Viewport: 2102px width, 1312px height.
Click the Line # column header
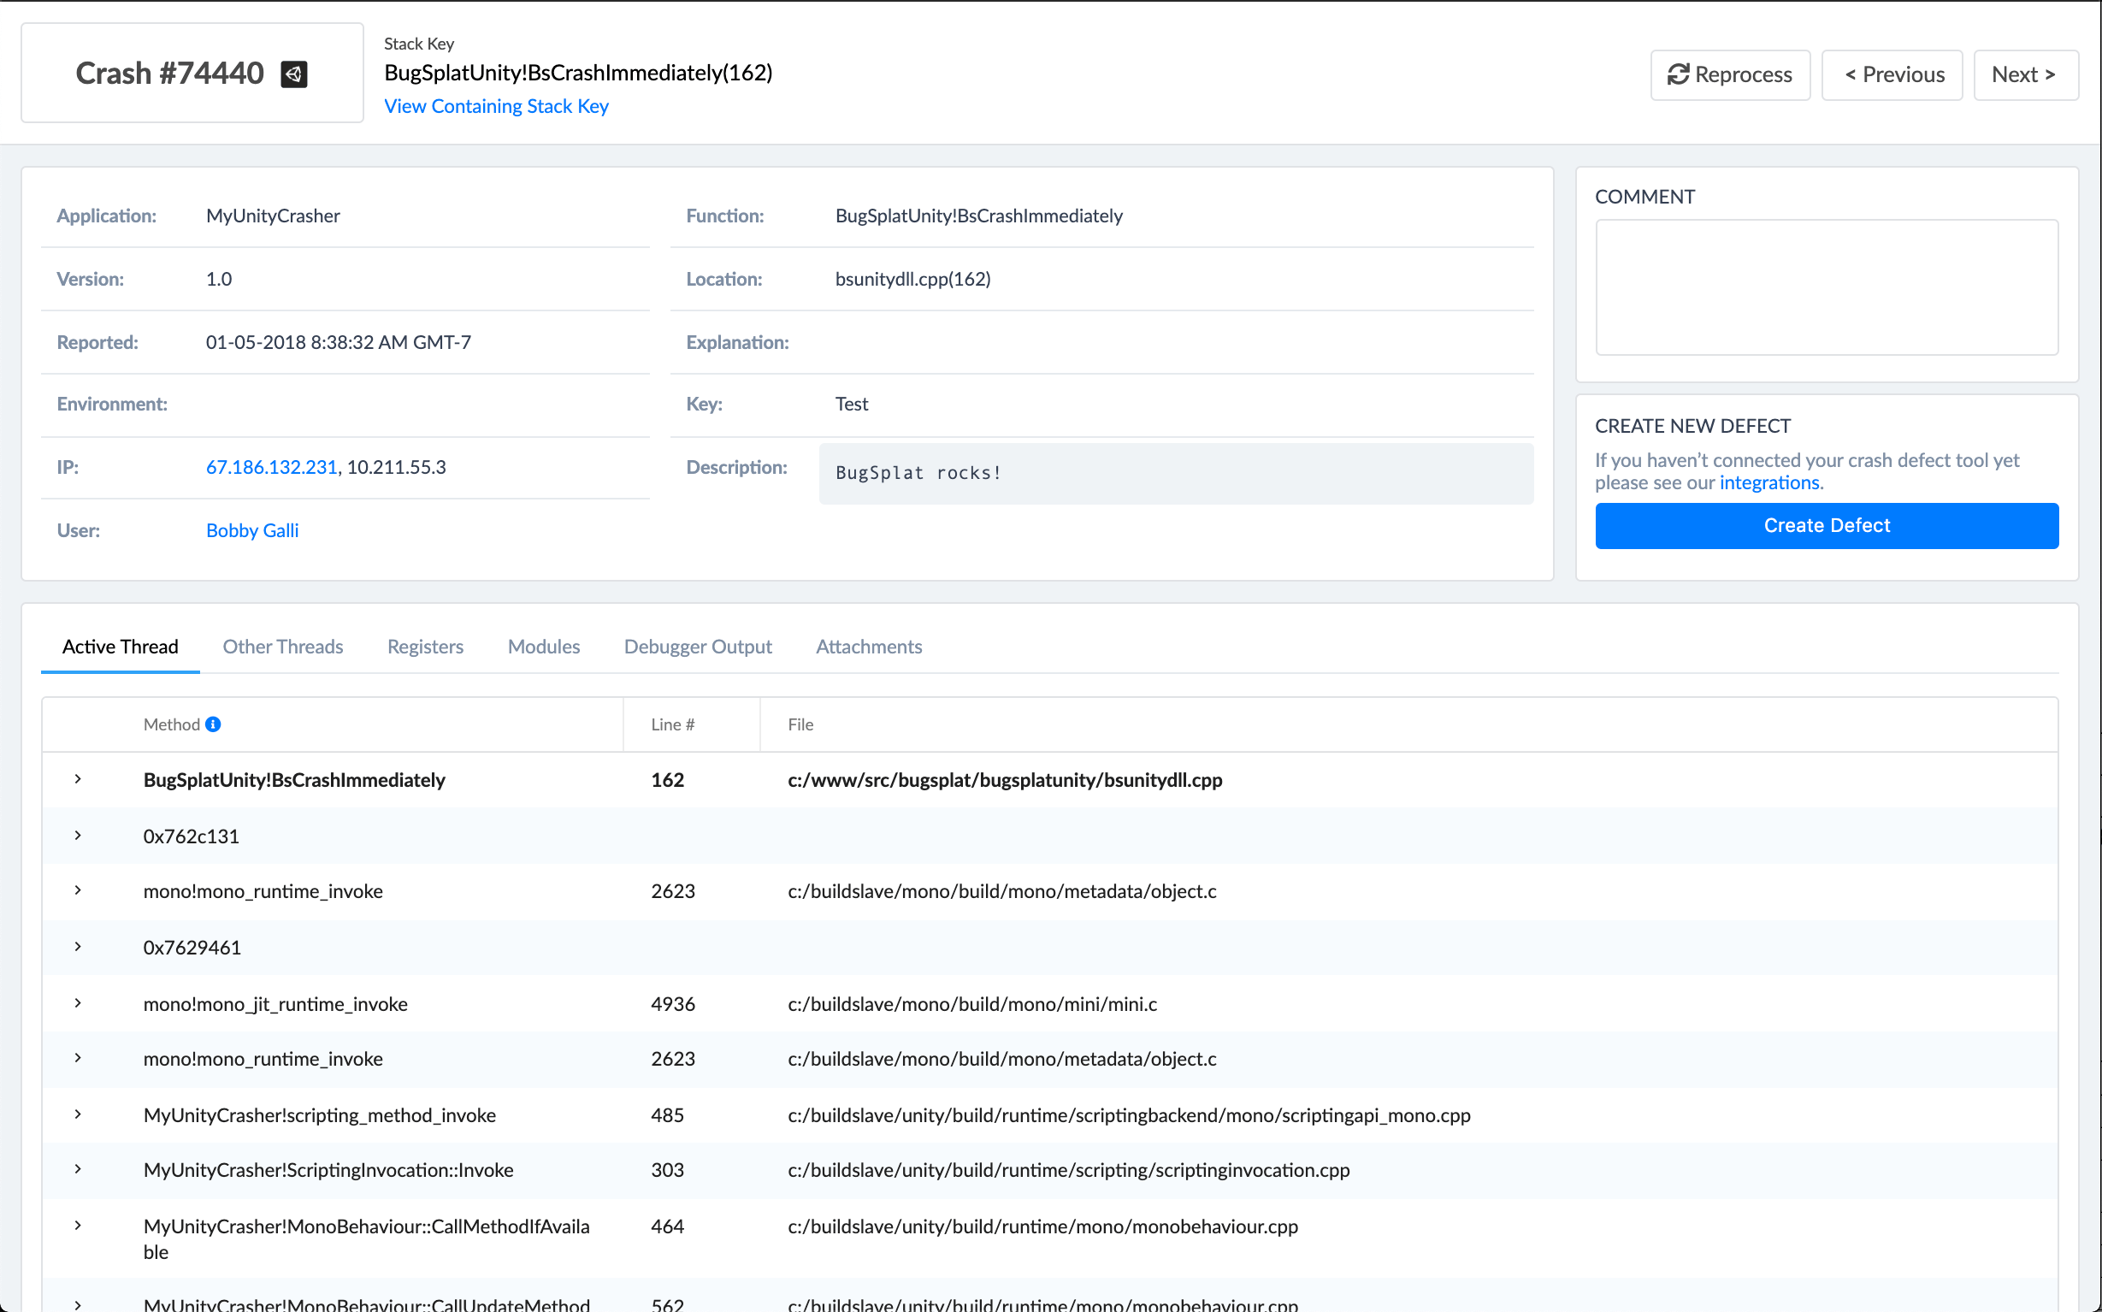[x=672, y=724]
